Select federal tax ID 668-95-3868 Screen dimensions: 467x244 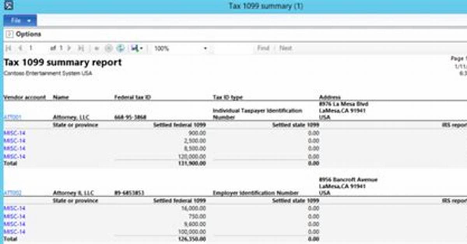131,117
